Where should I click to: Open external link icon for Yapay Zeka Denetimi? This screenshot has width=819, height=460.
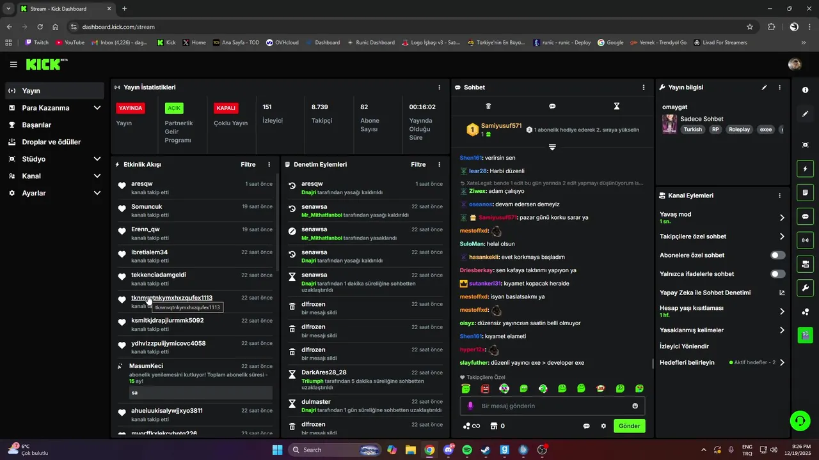tap(782, 293)
